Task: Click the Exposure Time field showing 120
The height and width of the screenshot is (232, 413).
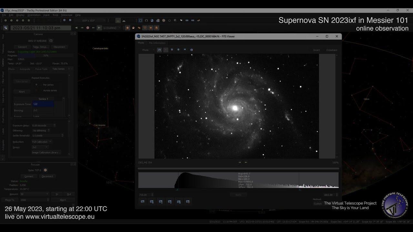Action: tap(43, 104)
